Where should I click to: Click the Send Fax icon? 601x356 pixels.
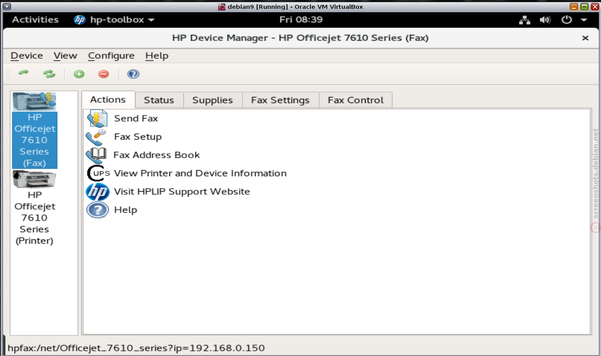(x=97, y=119)
